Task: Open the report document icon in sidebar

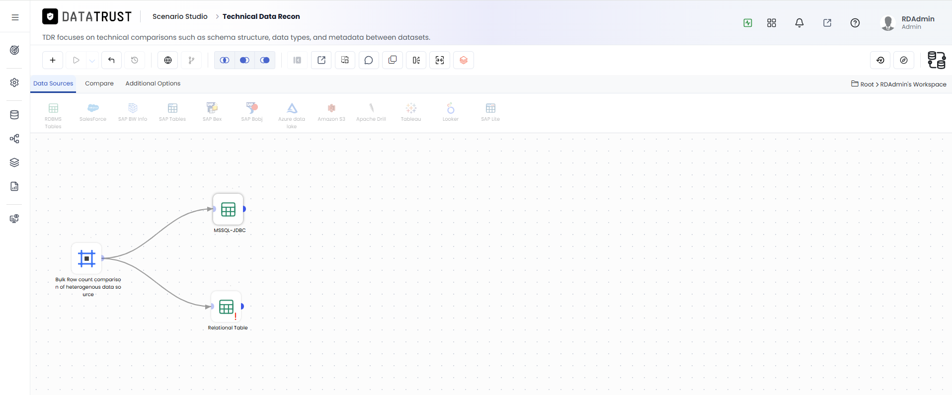Action: (14, 186)
